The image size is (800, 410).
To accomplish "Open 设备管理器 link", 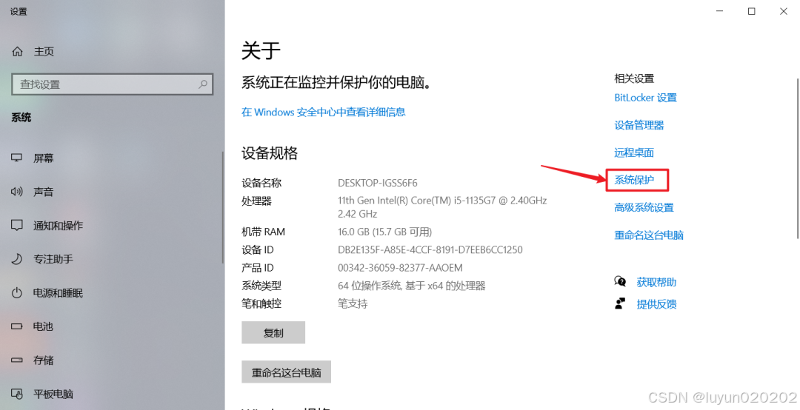I will 639,125.
